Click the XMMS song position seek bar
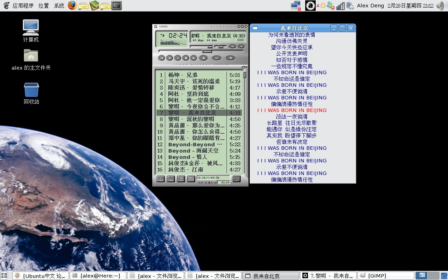Viewport: 448px width, 280px height. [x=201, y=51]
